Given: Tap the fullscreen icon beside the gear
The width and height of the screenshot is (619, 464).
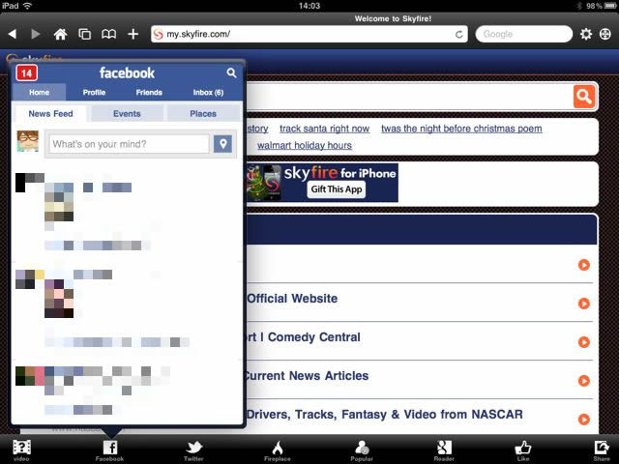Looking at the screenshot, I should pyautogui.click(x=605, y=35).
